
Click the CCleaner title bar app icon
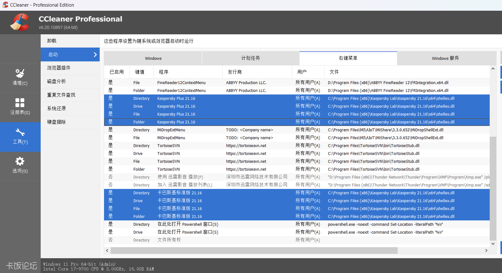[x=5, y=5]
